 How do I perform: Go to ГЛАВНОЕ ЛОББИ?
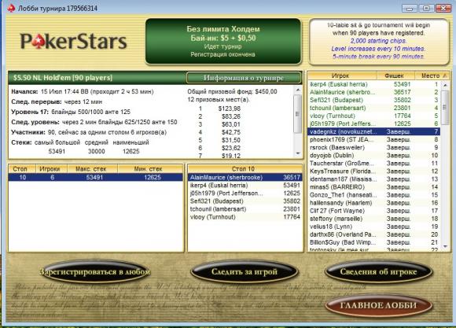coord(378,305)
